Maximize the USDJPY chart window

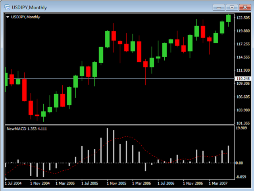point(232,8)
